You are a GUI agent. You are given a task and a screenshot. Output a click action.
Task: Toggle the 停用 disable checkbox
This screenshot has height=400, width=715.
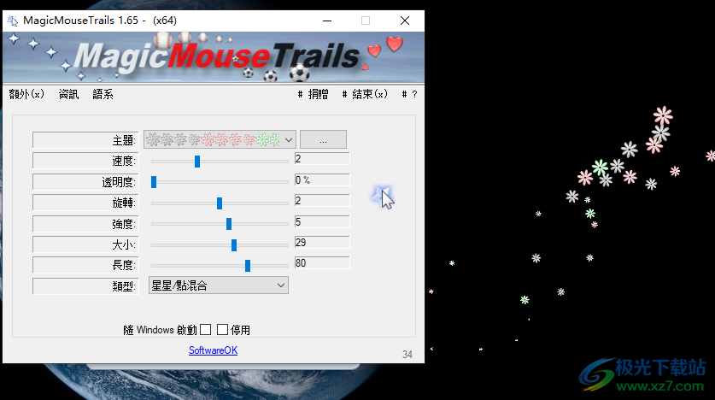[x=222, y=329]
